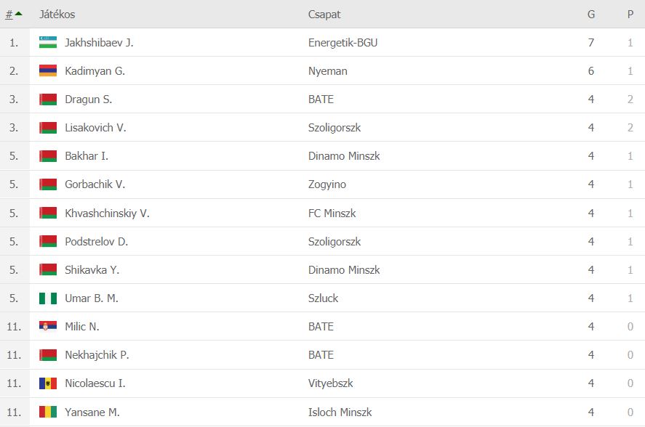
Task: Click Nigeria flag beside Umar B. M.
Action: [x=48, y=298]
